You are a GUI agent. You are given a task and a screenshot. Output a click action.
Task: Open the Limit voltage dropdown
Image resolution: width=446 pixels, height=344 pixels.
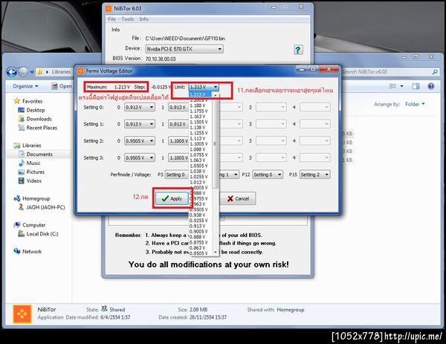click(x=204, y=87)
